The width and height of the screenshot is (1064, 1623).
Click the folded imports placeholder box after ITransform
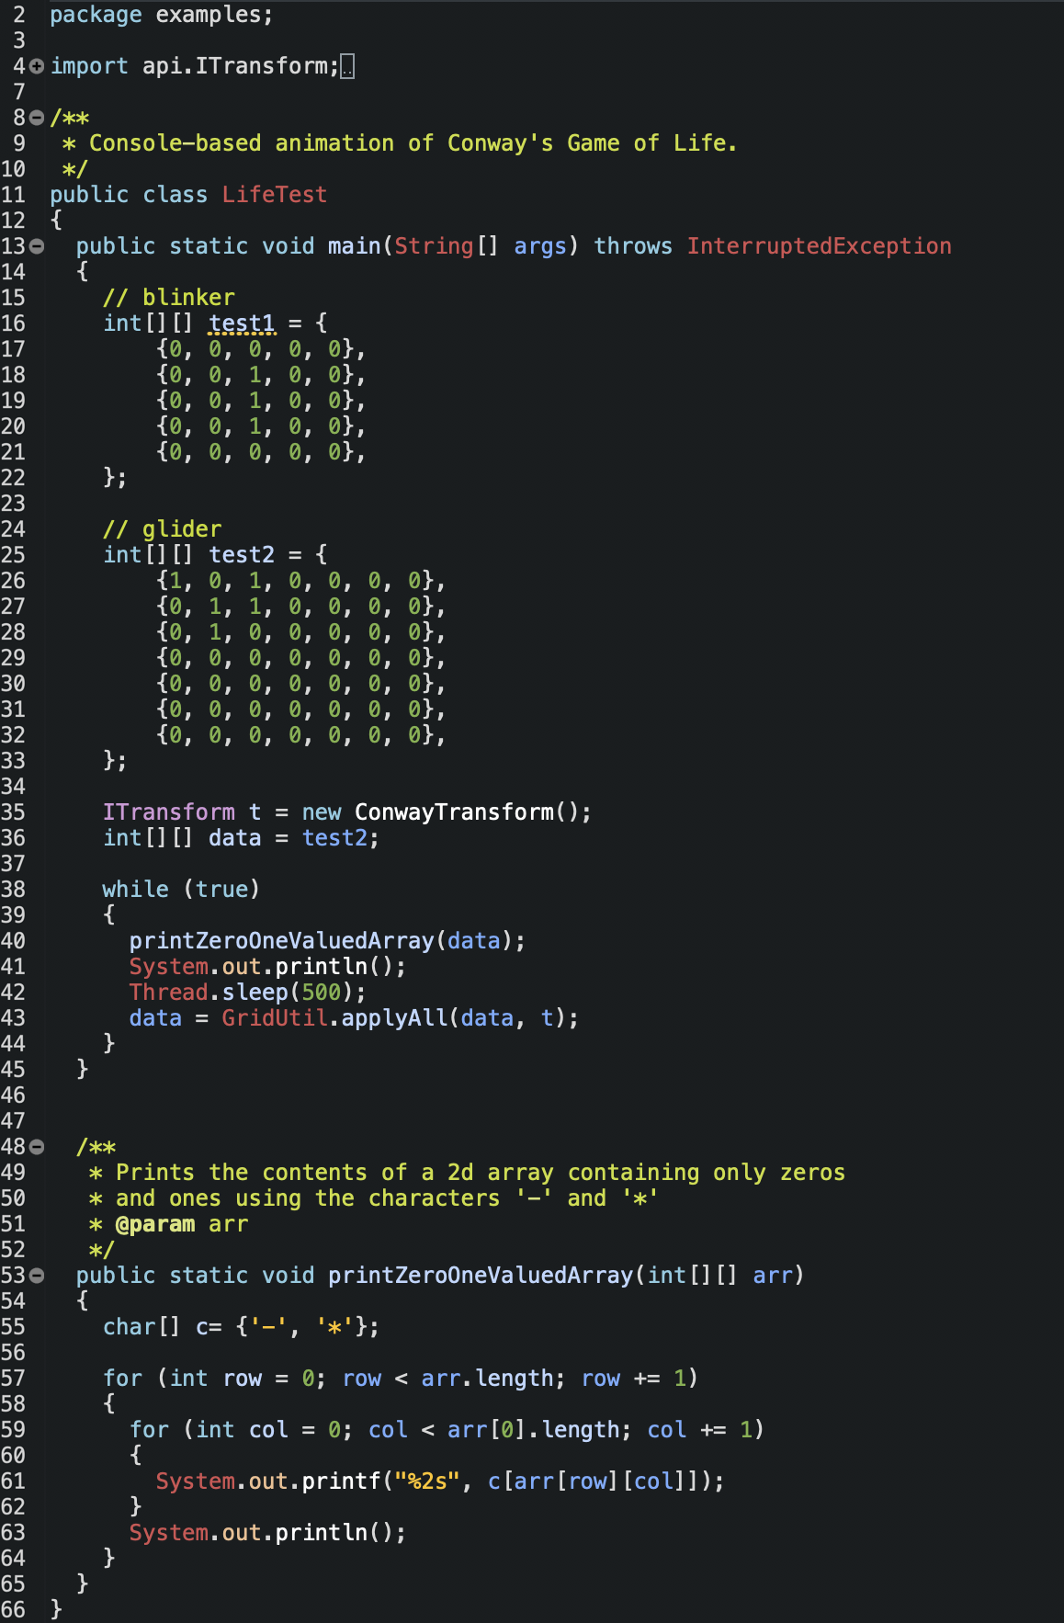click(x=347, y=67)
